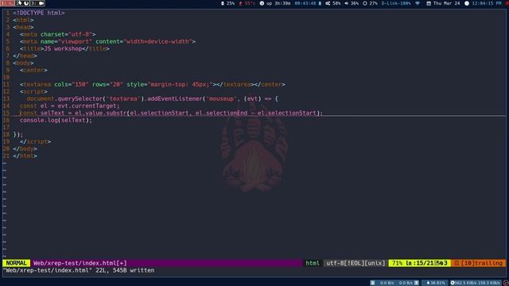
Task: Place cursor on <center> tag line
Action: (x=33, y=70)
